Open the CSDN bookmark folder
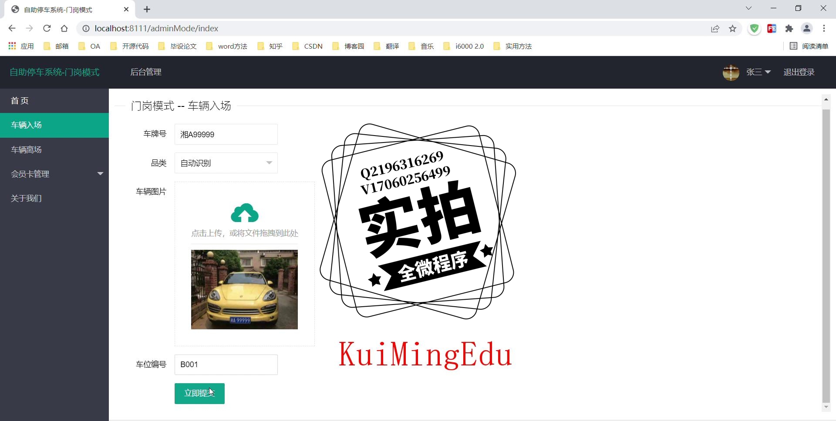The image size is (836, 421). pyautogui.click(x=307, y=46)
